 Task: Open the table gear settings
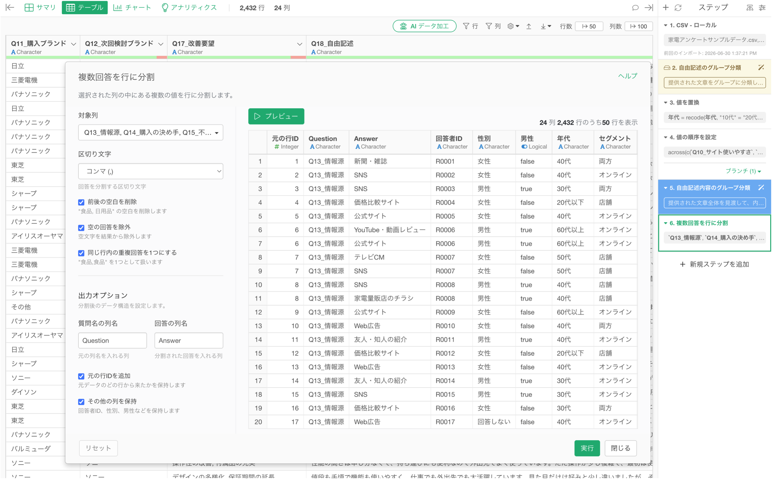click(513, 26)
